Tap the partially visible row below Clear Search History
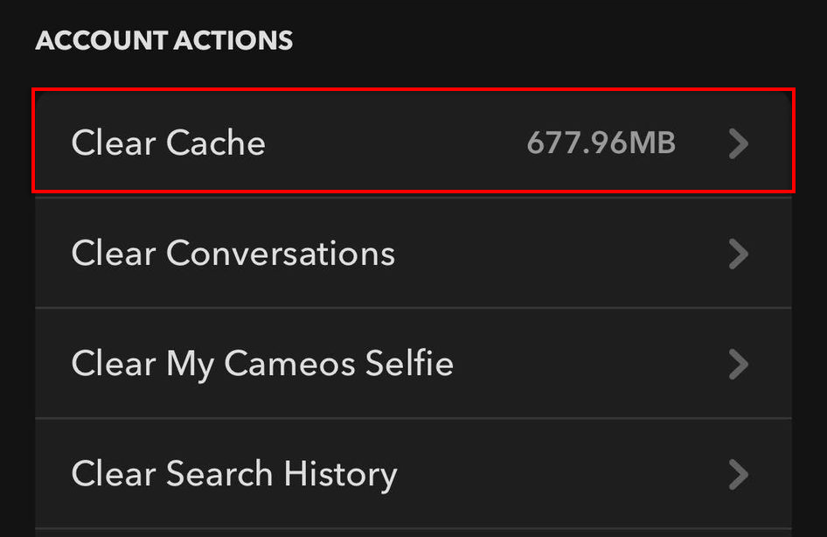This screenshot has width=827, height=537. pos(413,533)
